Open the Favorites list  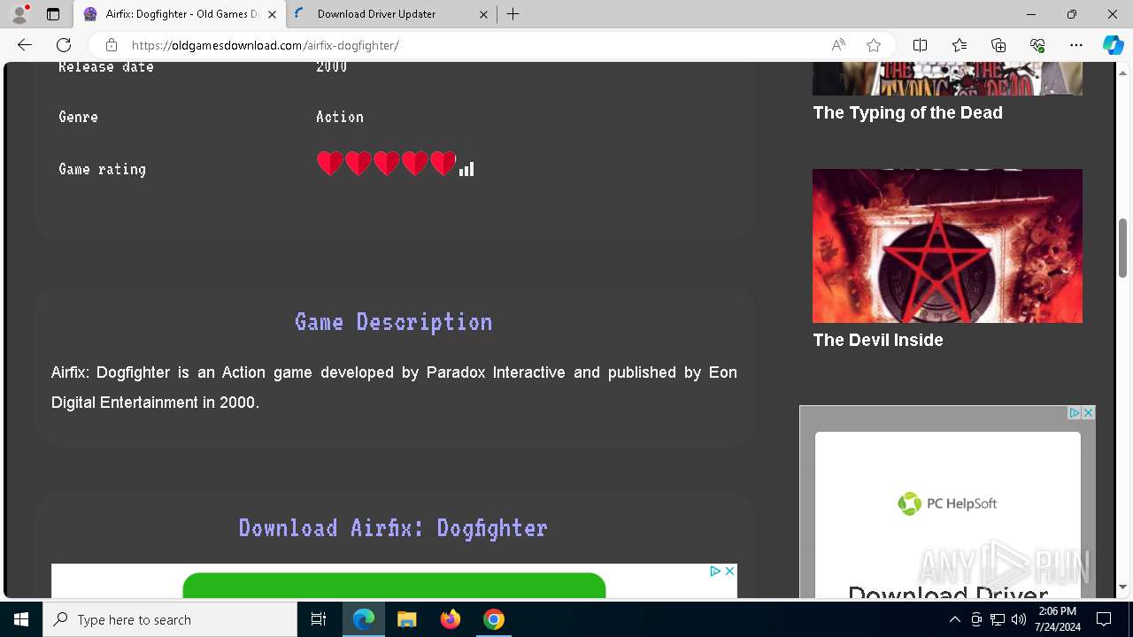pyautogui.click(x=960, y=45)
